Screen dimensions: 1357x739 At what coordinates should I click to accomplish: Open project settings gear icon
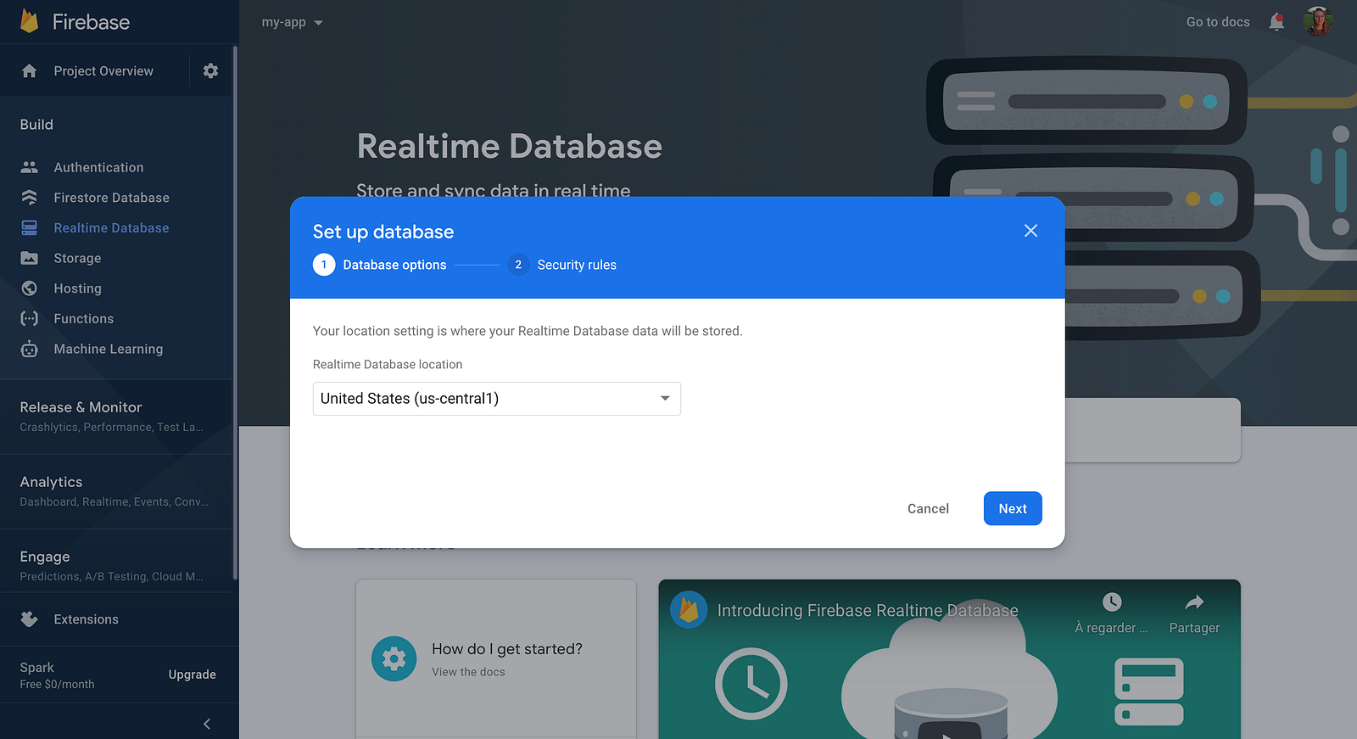[x=210, y=71]
